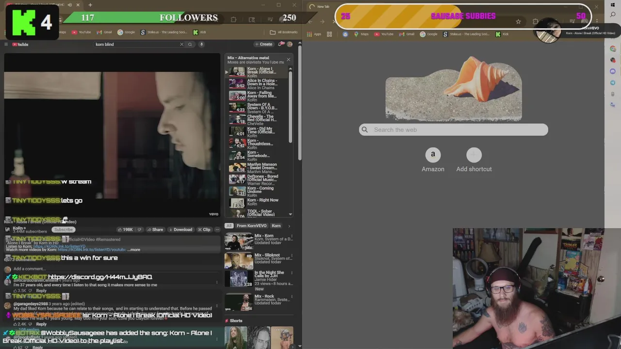621x349 pixels.
Task: Expand the video description with ...more
Action: (134, 250)
